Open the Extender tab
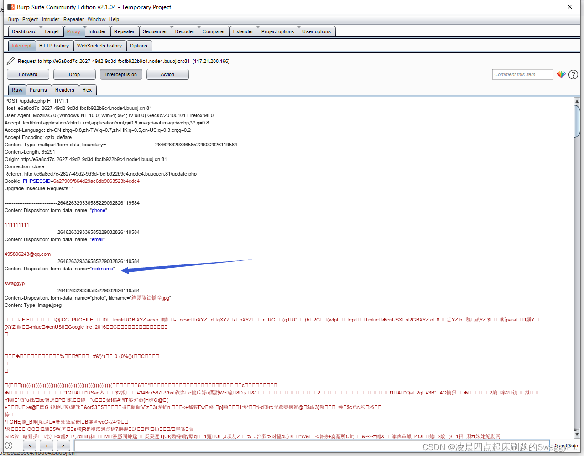This screenshot has height=456, width=584. pyautogui.click(x=243, y=31)
